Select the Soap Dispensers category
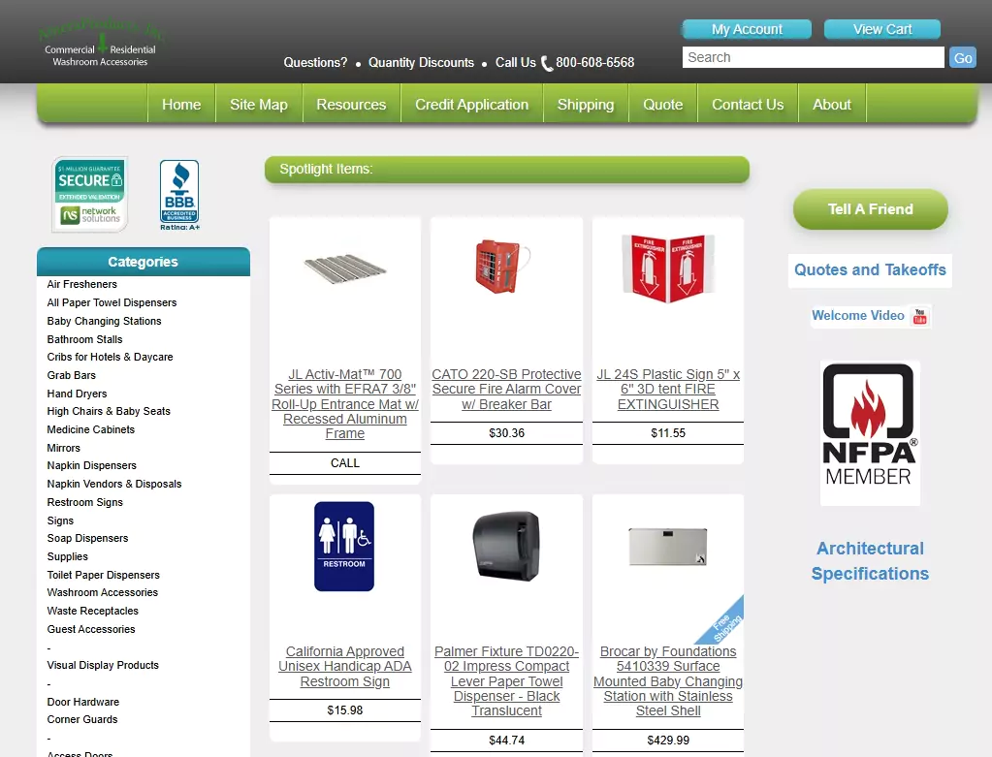The height and width of the screenshot is (757, 992). [x=88, y=538]
